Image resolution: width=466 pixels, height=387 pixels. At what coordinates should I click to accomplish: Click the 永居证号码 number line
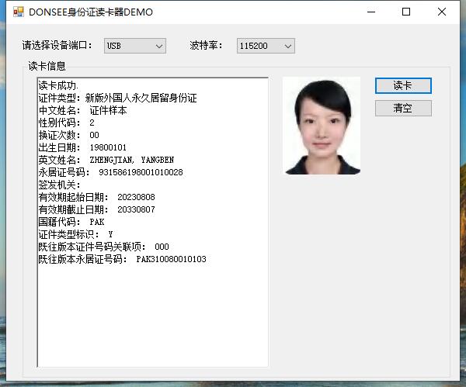coord(110,172)
